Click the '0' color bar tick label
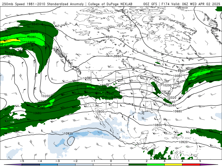The height and width of the screenshot is (166, 222). [x=111, y=161]
